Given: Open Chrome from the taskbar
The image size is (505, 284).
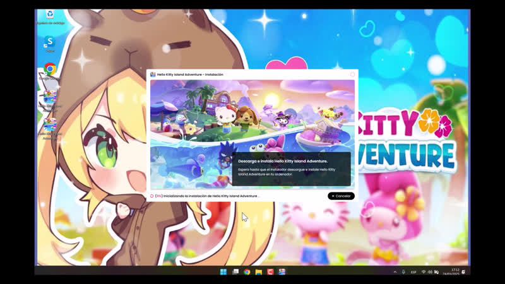Looking at the screenshot, I should click(247, 272).
